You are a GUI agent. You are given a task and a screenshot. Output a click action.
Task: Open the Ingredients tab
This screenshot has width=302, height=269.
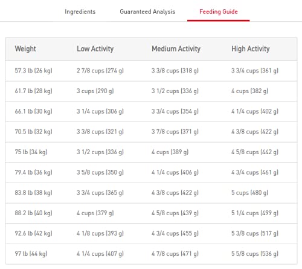[80, 11]
